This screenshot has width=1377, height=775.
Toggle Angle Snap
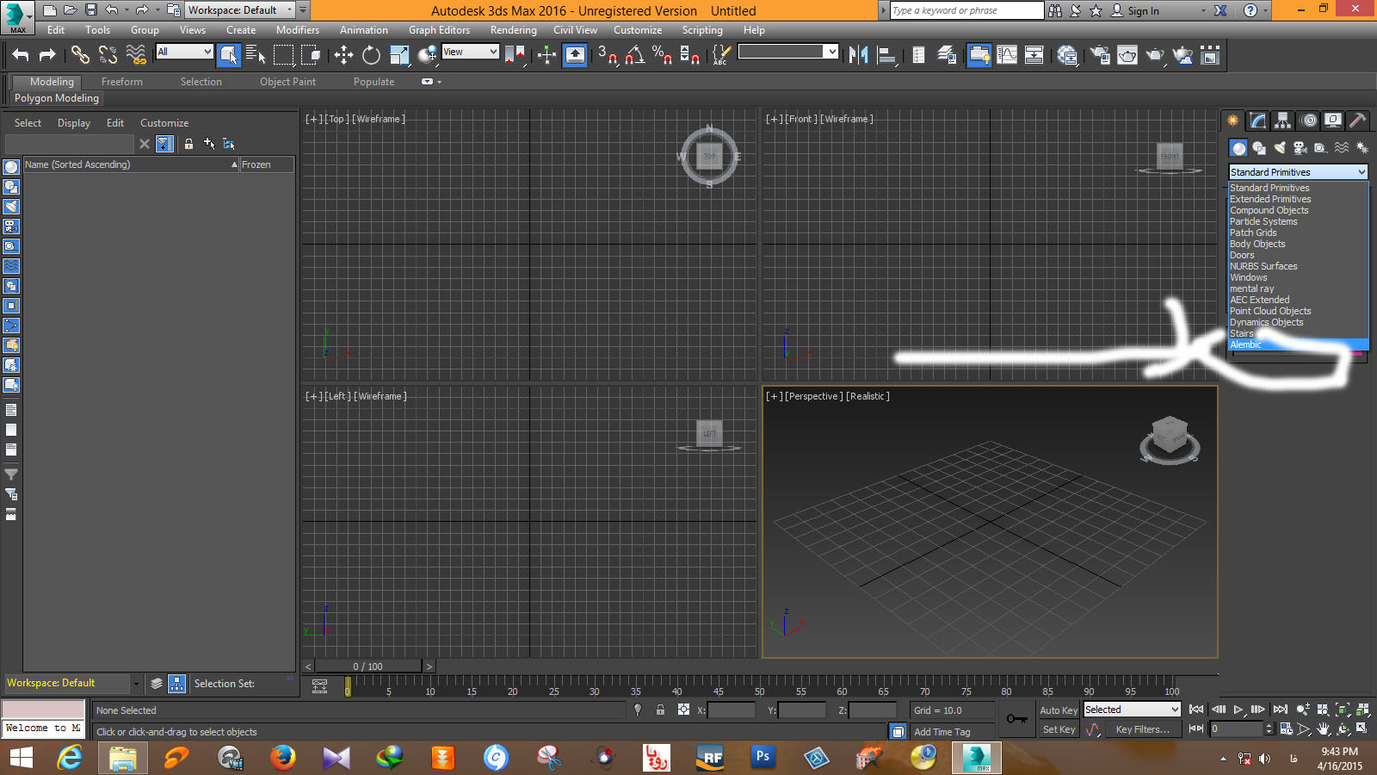coord(634,55)
